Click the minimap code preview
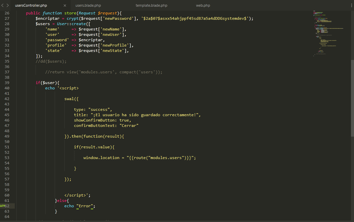 (x=328, y=33)
